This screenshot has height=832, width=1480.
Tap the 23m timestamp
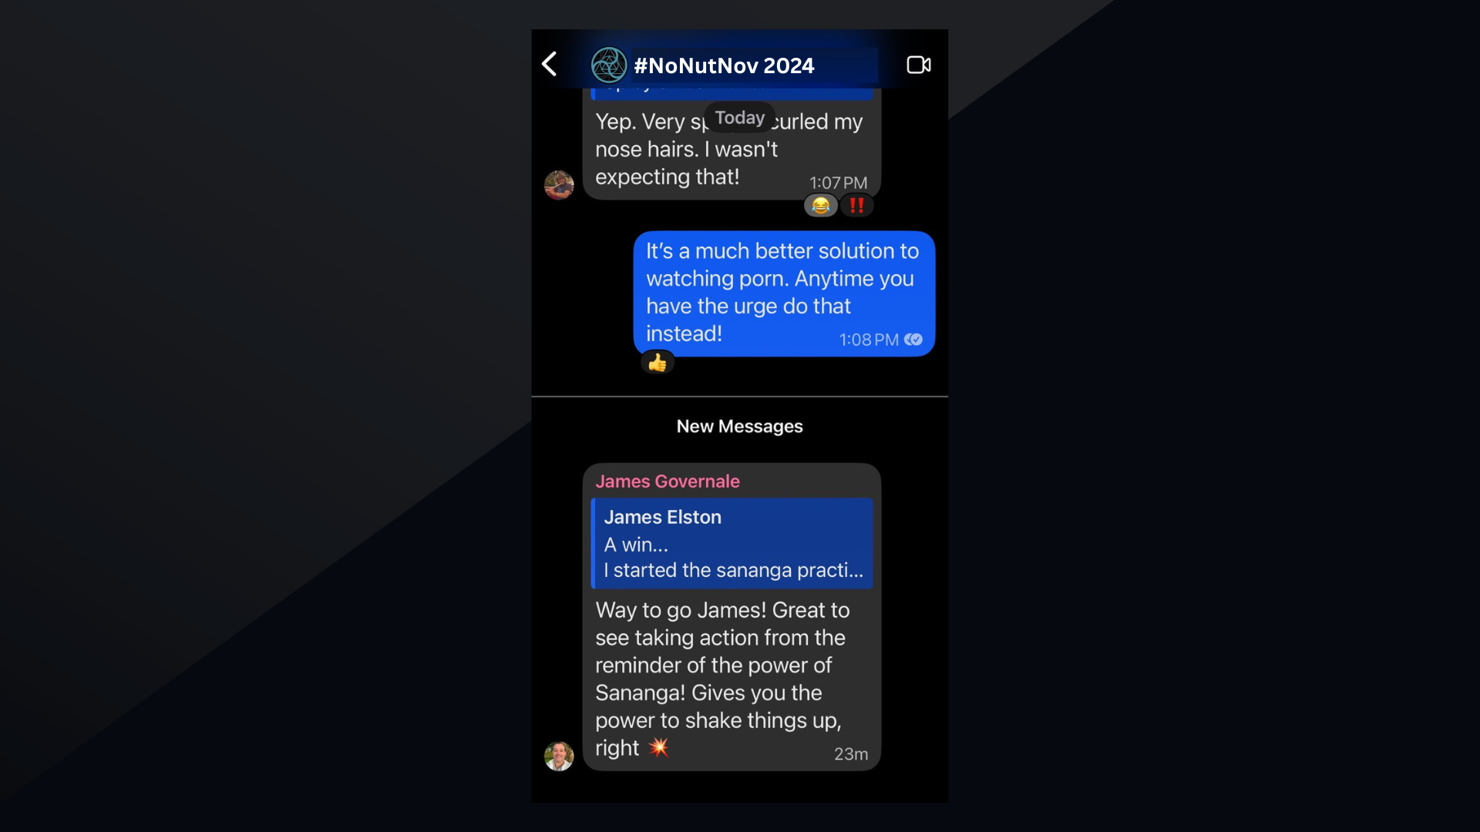coord(851,754)
